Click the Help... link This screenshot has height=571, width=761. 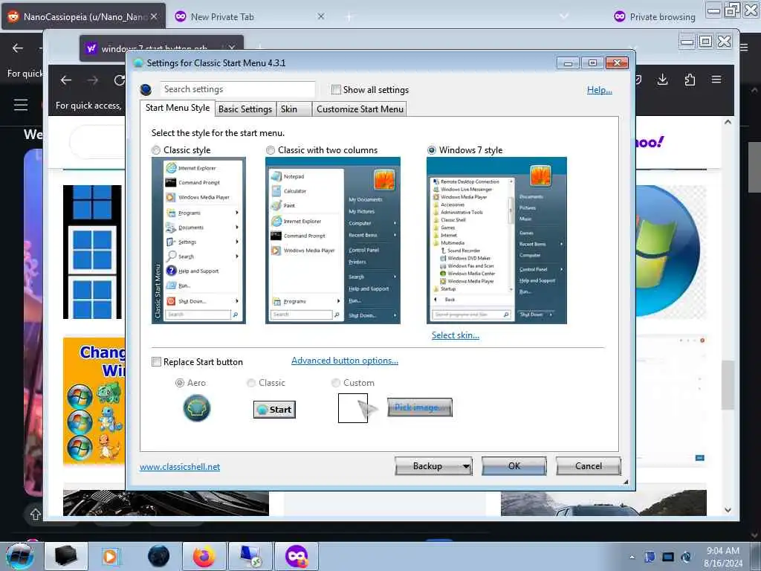pos(600,90)
